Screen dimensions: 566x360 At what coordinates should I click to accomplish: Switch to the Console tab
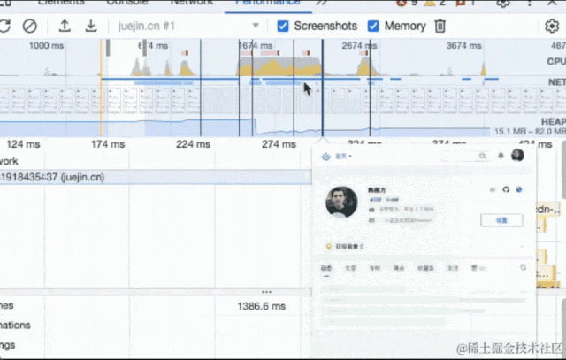[x=127, y=3]
